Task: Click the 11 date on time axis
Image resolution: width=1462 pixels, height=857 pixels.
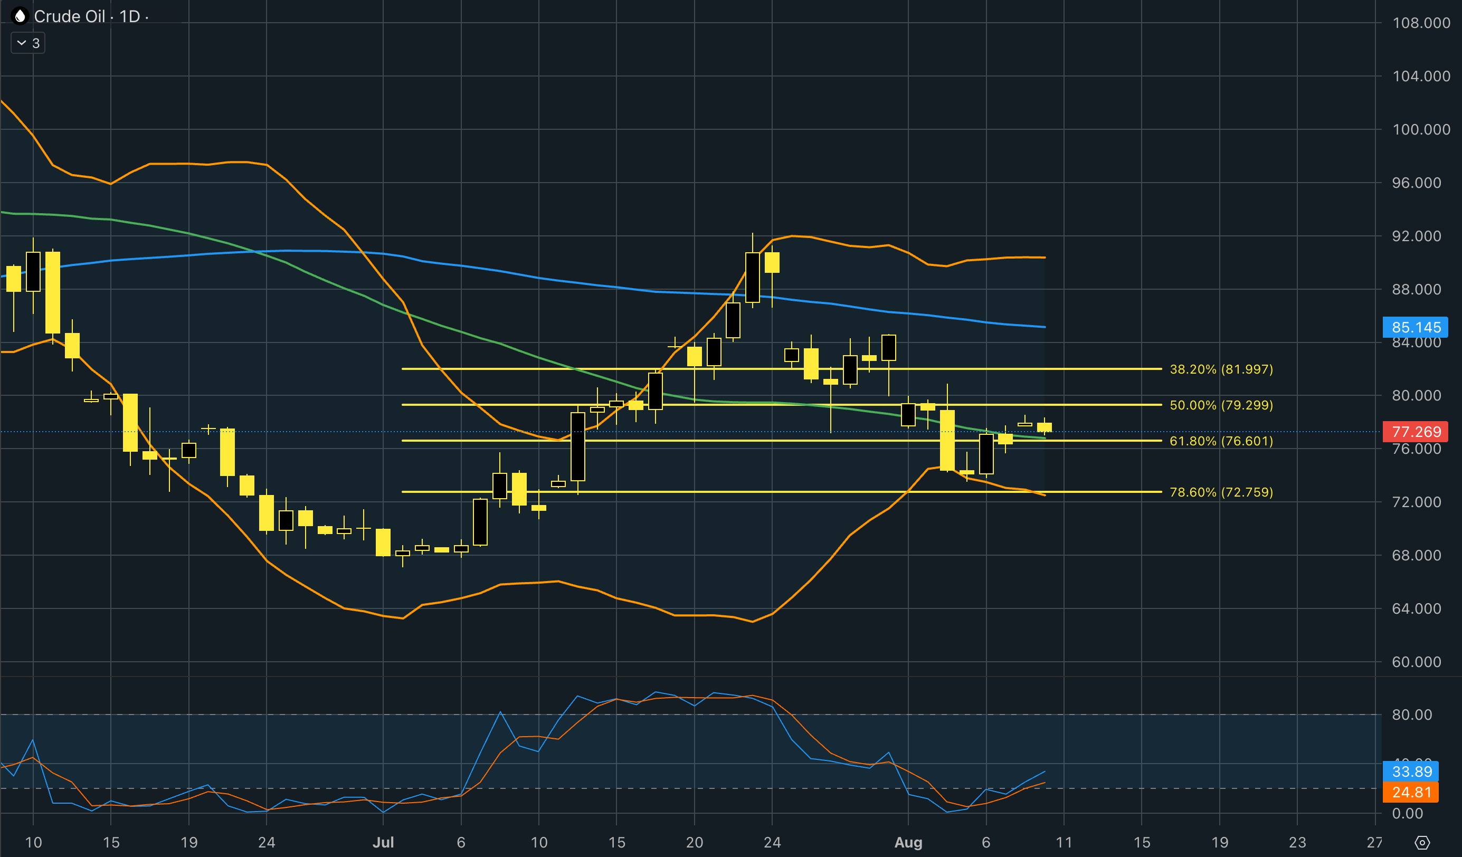Action: point(1064,843)
